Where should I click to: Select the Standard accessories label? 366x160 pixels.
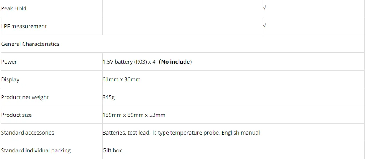[x=28, y=133]
